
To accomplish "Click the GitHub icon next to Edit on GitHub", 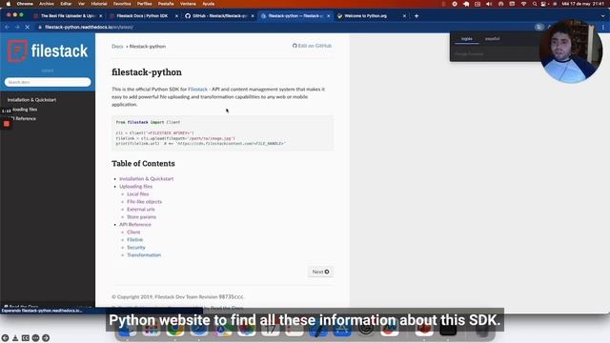I will (x=295, y=46).
